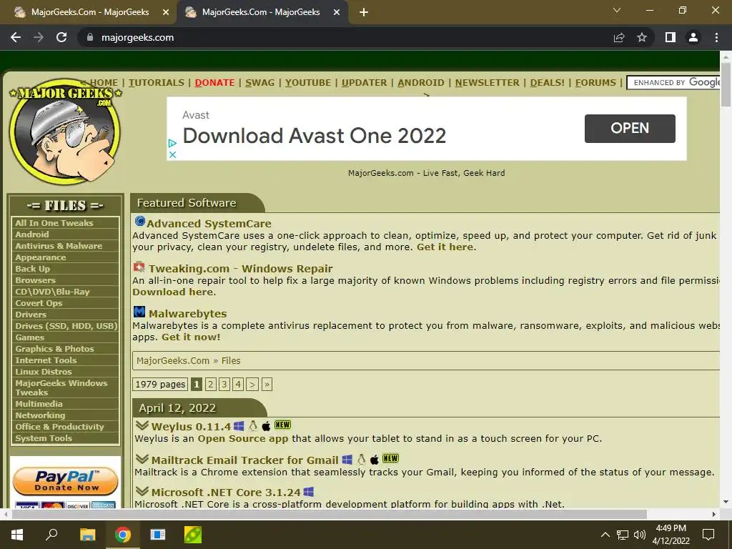Image resolution: width=732 pixels, height=549 pixels.
Task: Open the volume speaker tray icon
Action: (x=640, y=535)
